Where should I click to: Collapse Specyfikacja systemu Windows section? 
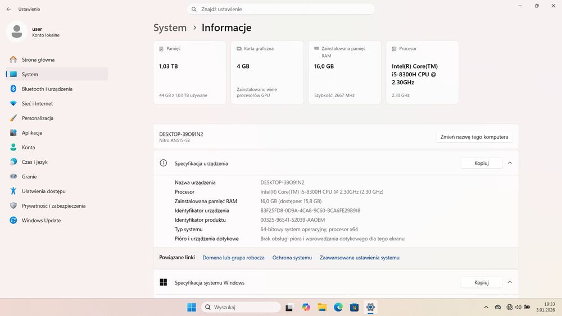pyautogui.click(x=510, y=282)
